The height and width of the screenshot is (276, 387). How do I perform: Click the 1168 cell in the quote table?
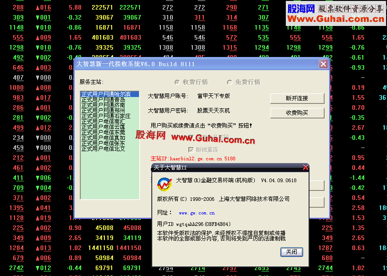pyautogui.click(x=230, y=28)
